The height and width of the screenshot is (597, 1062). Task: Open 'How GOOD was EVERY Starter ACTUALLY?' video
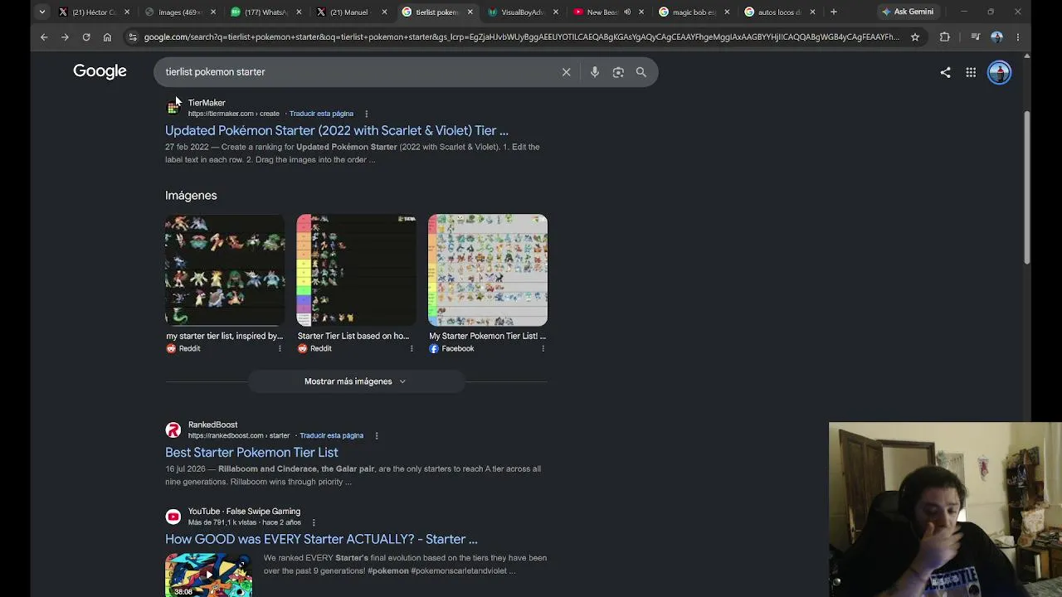[x=321, y=539]
